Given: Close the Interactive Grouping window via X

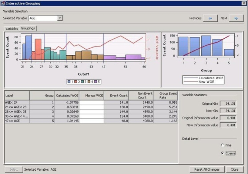Looking at the screenshot, I should pos(243,3).
